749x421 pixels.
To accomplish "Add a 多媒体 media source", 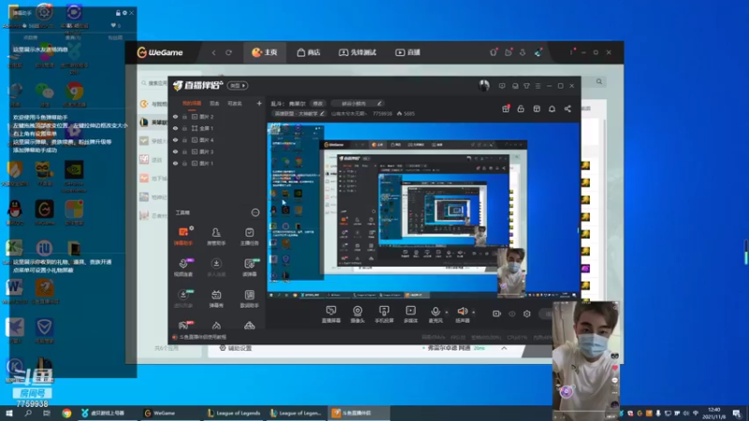I will [410, 314].
